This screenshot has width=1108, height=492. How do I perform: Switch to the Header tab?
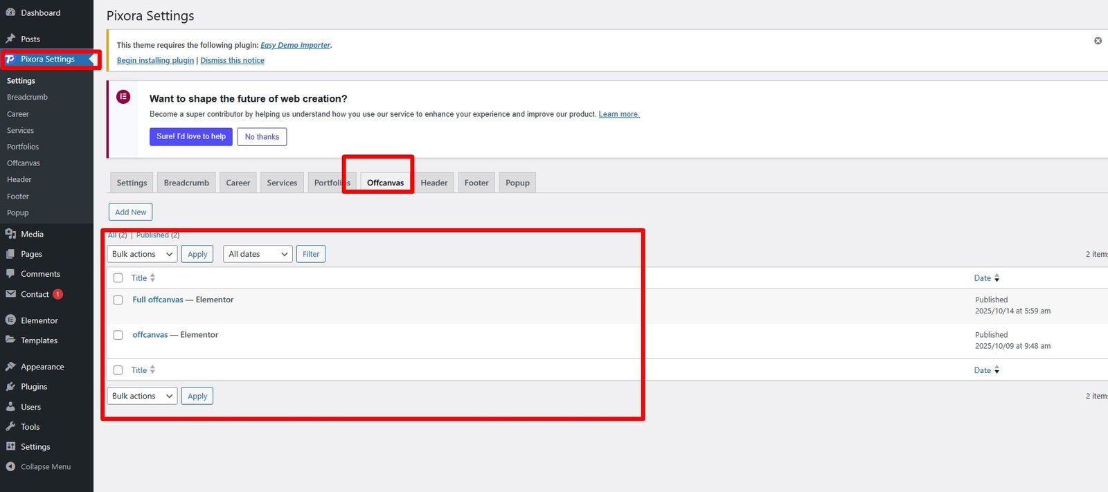click(434, 183)
